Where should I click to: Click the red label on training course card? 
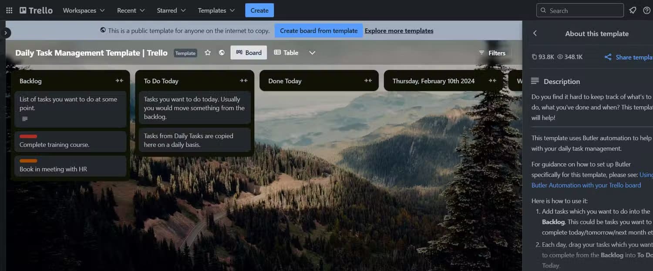[x=28, y=136]
